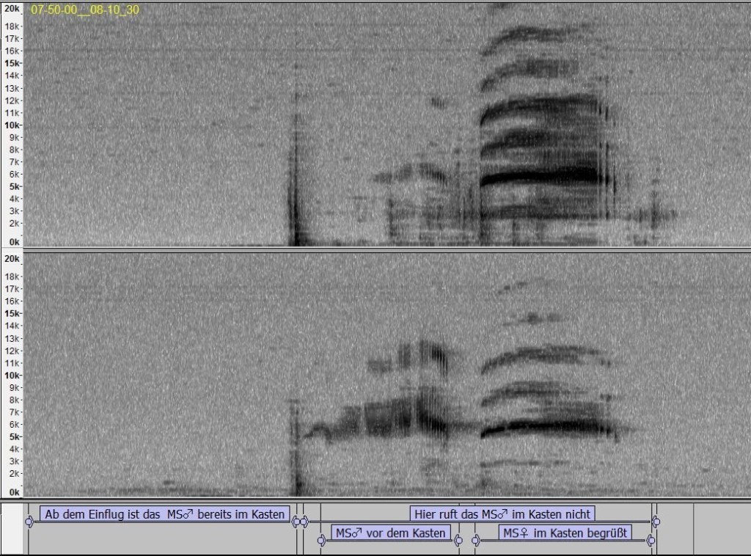Click the left handle of the 'Ab dem Einflug' label
The image size is (751, 556).
[x=29, y=522]
